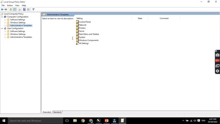The image size is (220, 124).
Task: Sort by the Comment column header
Action: point(164,18)
